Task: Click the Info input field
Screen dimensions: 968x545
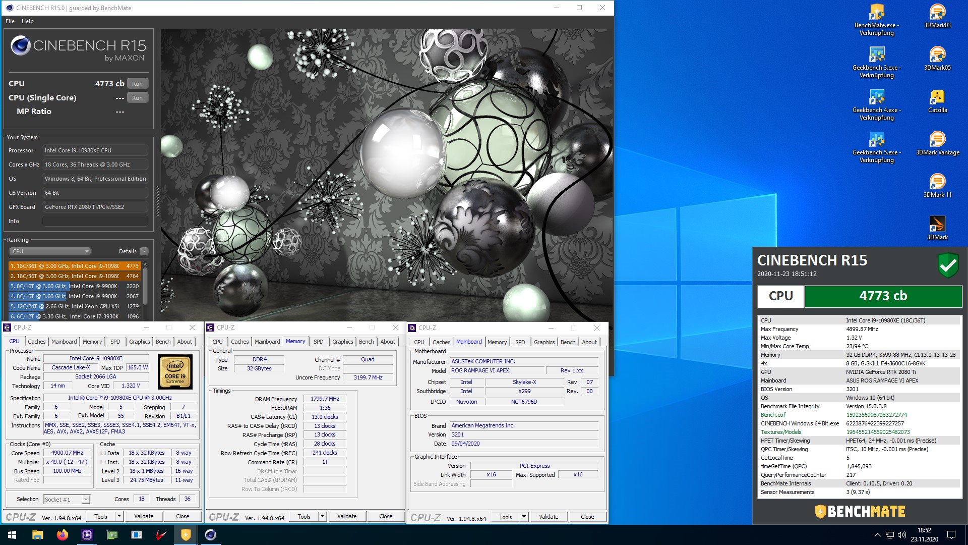Action: coord(95,221)
